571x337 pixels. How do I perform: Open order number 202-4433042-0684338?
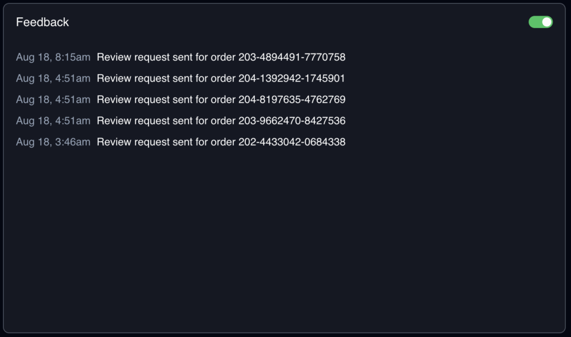tap(292, 142)
